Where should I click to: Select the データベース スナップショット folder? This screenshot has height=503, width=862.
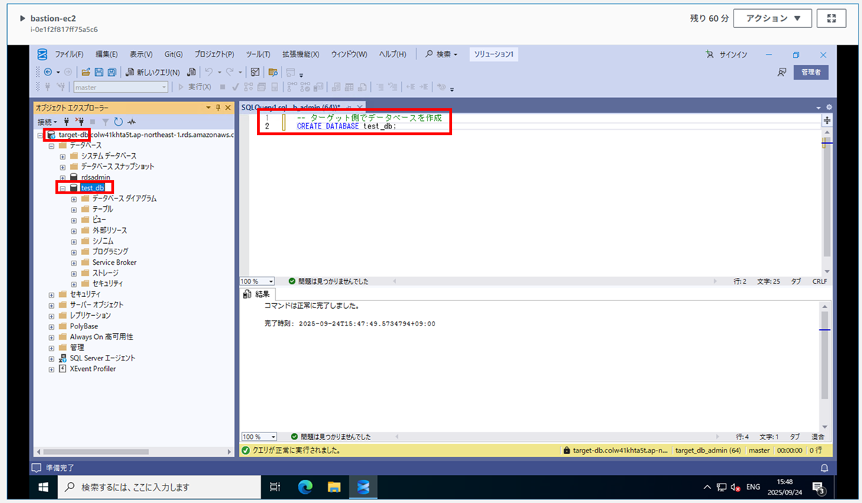[117, 166]
